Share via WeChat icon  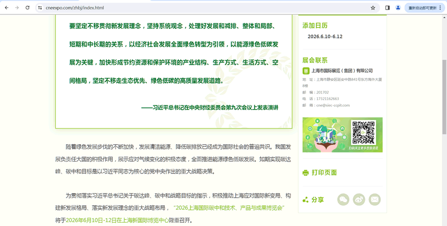[x=343, y=199]
